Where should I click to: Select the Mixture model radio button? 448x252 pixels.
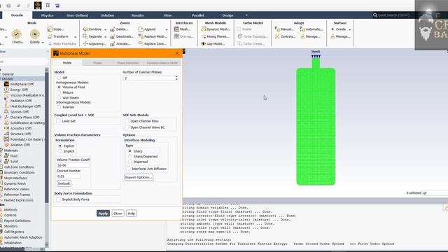(x=59, y=92)
